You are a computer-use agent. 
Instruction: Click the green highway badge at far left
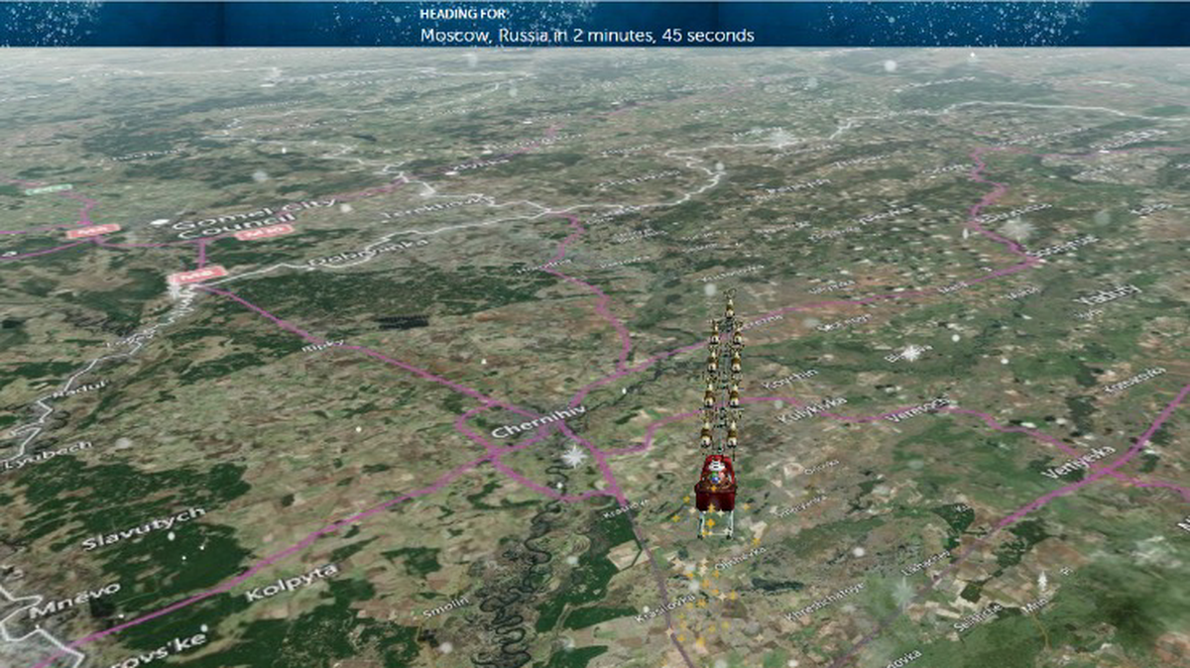[50, 188]
